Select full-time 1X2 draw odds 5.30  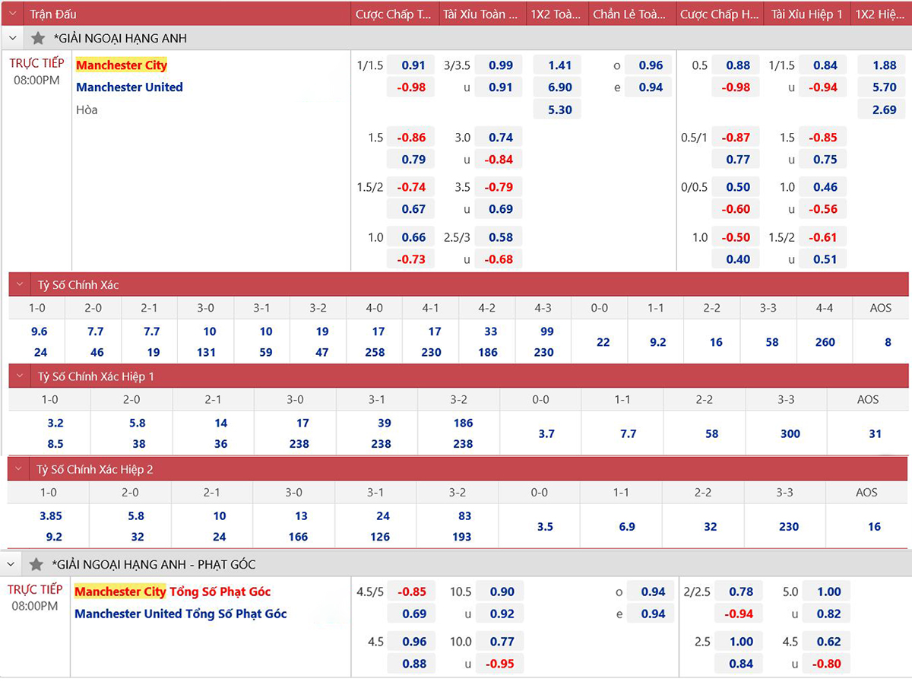(x=559, y=109)
